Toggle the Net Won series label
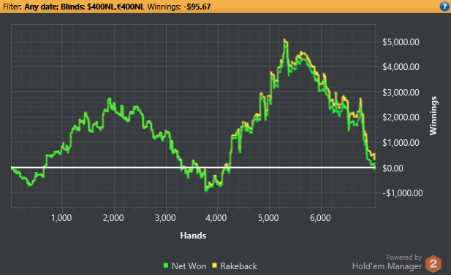451x275 pixels. (x=189, y=266)
